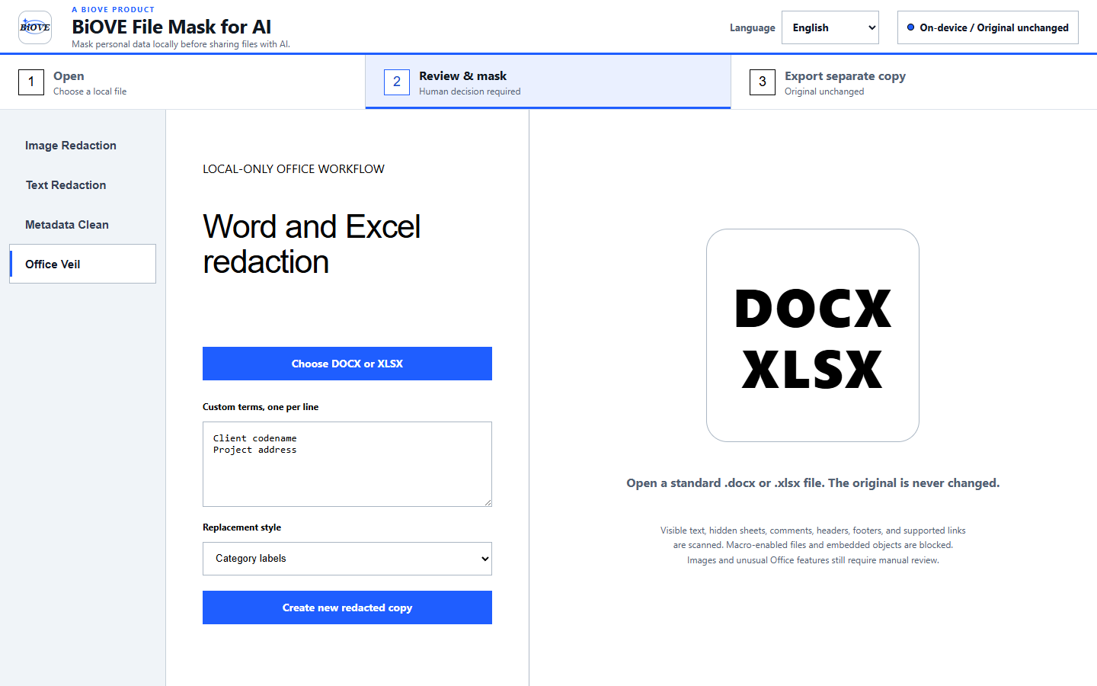Click the 'Language' label
Screen dimensions: 1097x686
tap(752, 27)
